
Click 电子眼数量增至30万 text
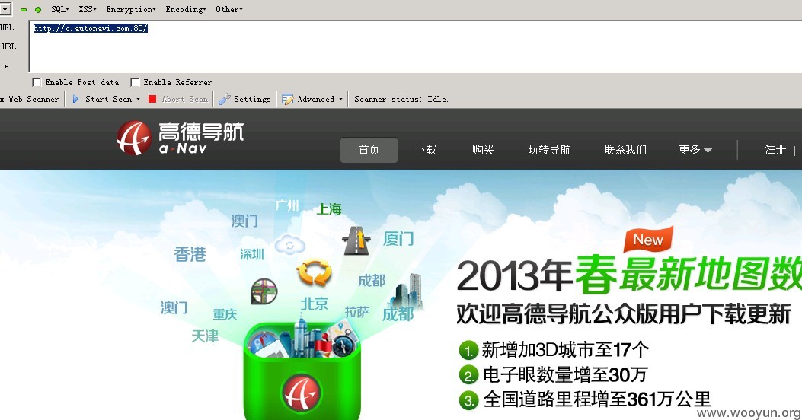pos(565,375)
